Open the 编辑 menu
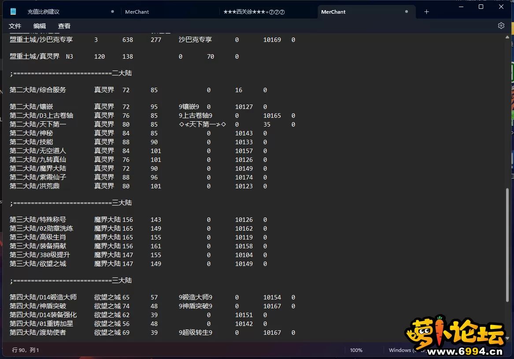The image size is (514, 359). (39, 26)
